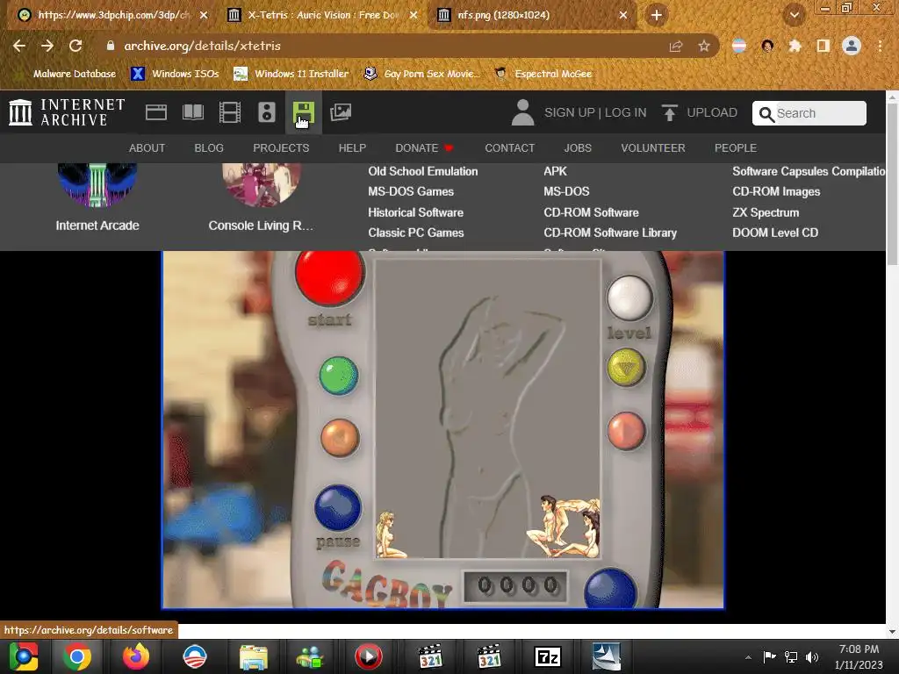Open the tab search dropdown arrow
The height and width of the screenshot is (674, 899).
794,15
